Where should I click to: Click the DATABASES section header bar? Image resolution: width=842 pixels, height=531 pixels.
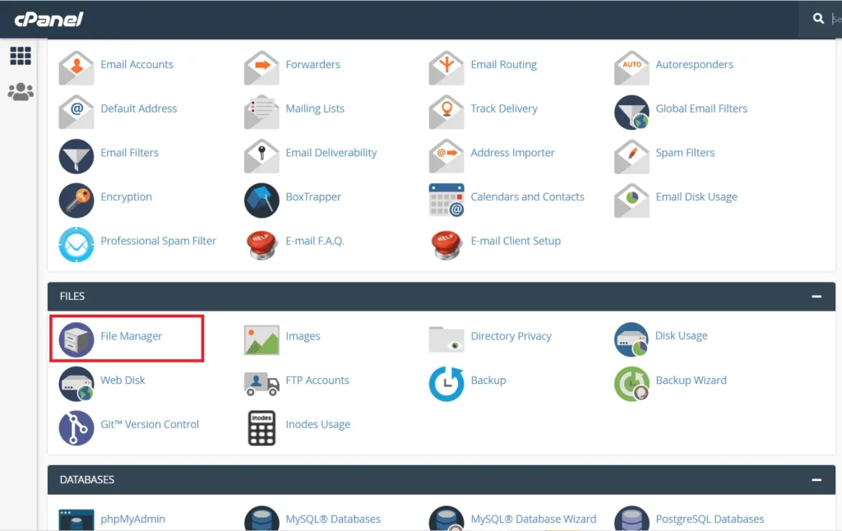coord(442,480)
